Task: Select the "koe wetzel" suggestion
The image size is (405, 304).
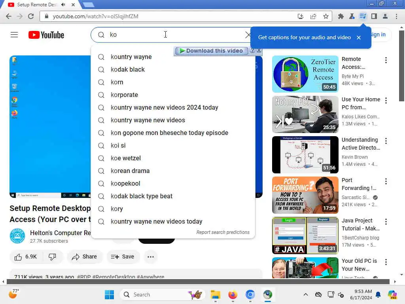Action: point(173,158)
